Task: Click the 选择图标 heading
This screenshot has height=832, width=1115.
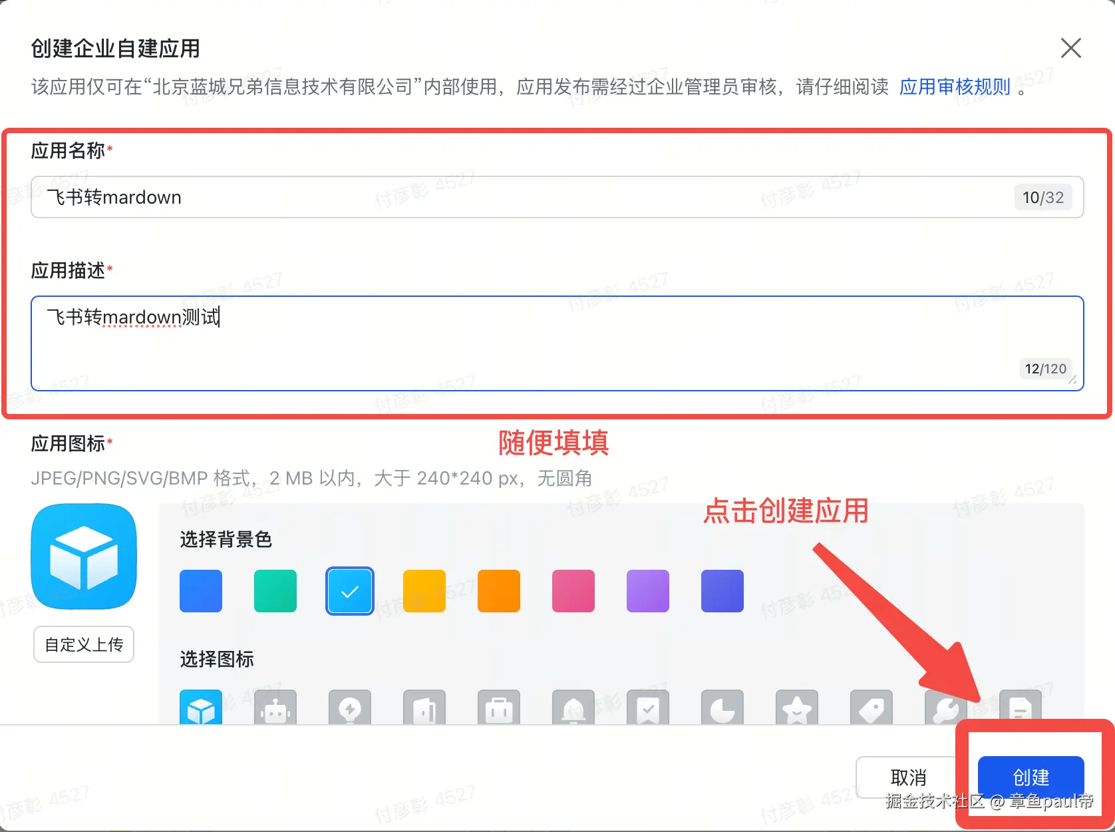Action: coord(217,660)
